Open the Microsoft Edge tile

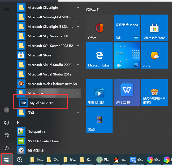click(99, 55)
